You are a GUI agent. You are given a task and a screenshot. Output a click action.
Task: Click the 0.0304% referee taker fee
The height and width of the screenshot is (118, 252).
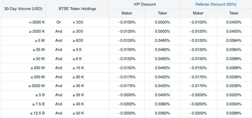pyautogui.click(x=234, y=104)
